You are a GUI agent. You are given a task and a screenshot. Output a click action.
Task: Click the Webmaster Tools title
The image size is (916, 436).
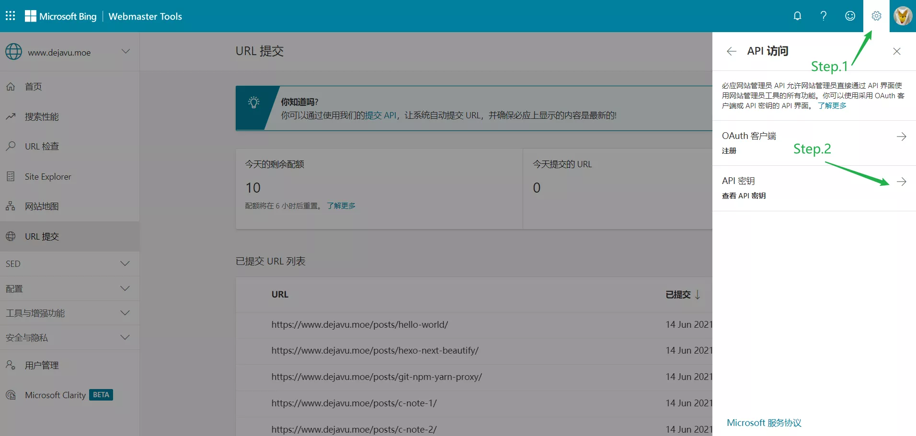tap(145, 16)
